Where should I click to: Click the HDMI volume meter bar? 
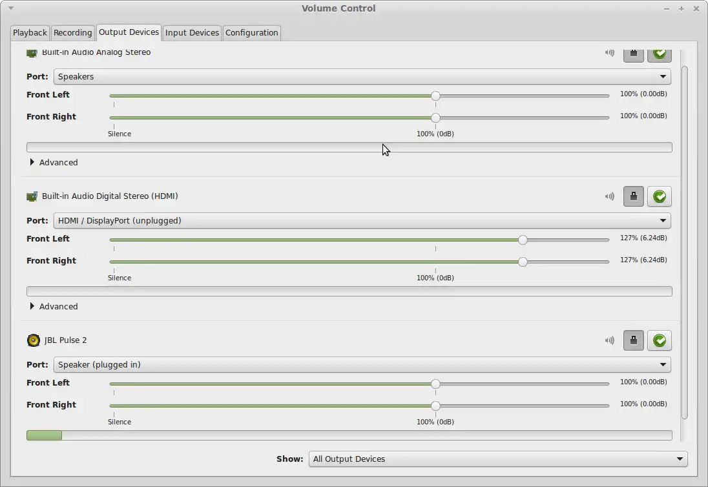pos(349,291)
